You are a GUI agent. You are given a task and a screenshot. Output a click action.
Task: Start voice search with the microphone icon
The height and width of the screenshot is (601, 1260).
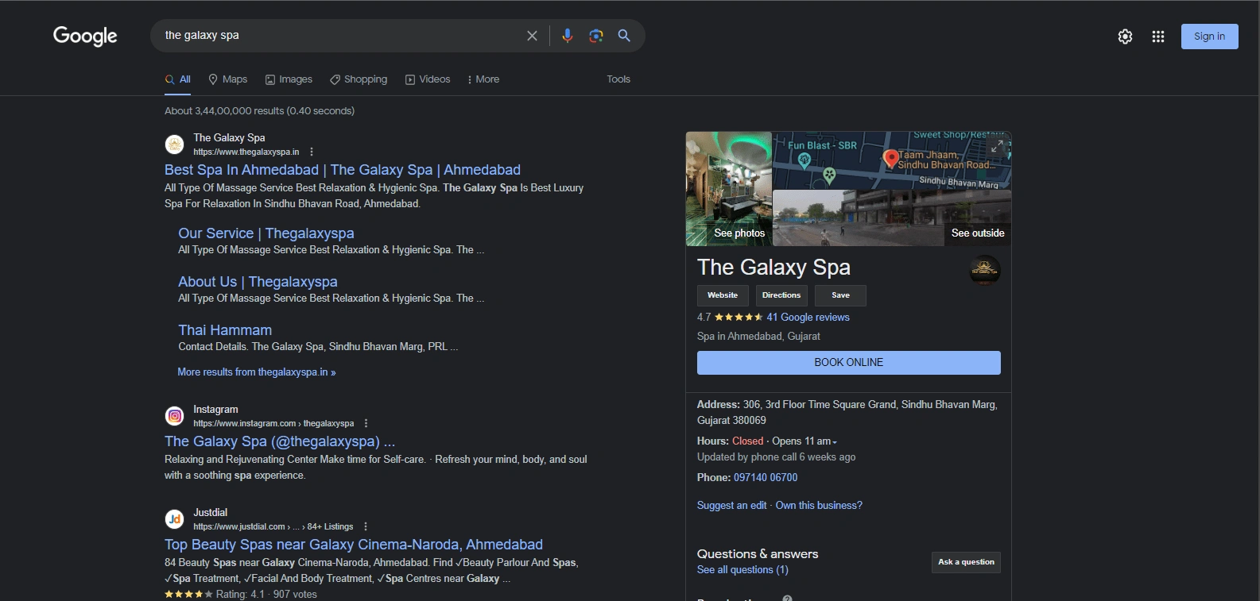coord(567,36)
